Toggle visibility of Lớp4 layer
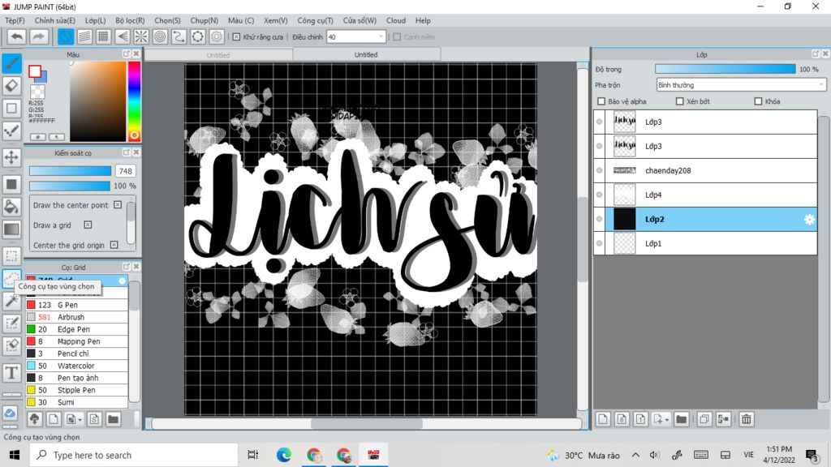 600,195
